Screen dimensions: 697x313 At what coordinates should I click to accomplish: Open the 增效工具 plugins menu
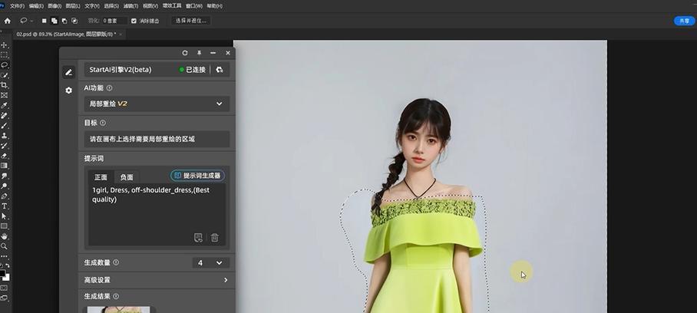click(x=172, y=6)
